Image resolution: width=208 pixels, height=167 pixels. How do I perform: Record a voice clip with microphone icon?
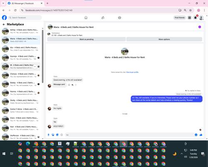coord(49,135)
